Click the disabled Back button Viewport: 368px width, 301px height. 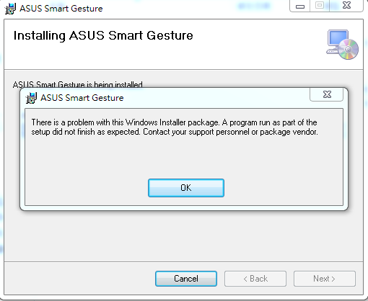pyautogui.click(x=255, y=279)
